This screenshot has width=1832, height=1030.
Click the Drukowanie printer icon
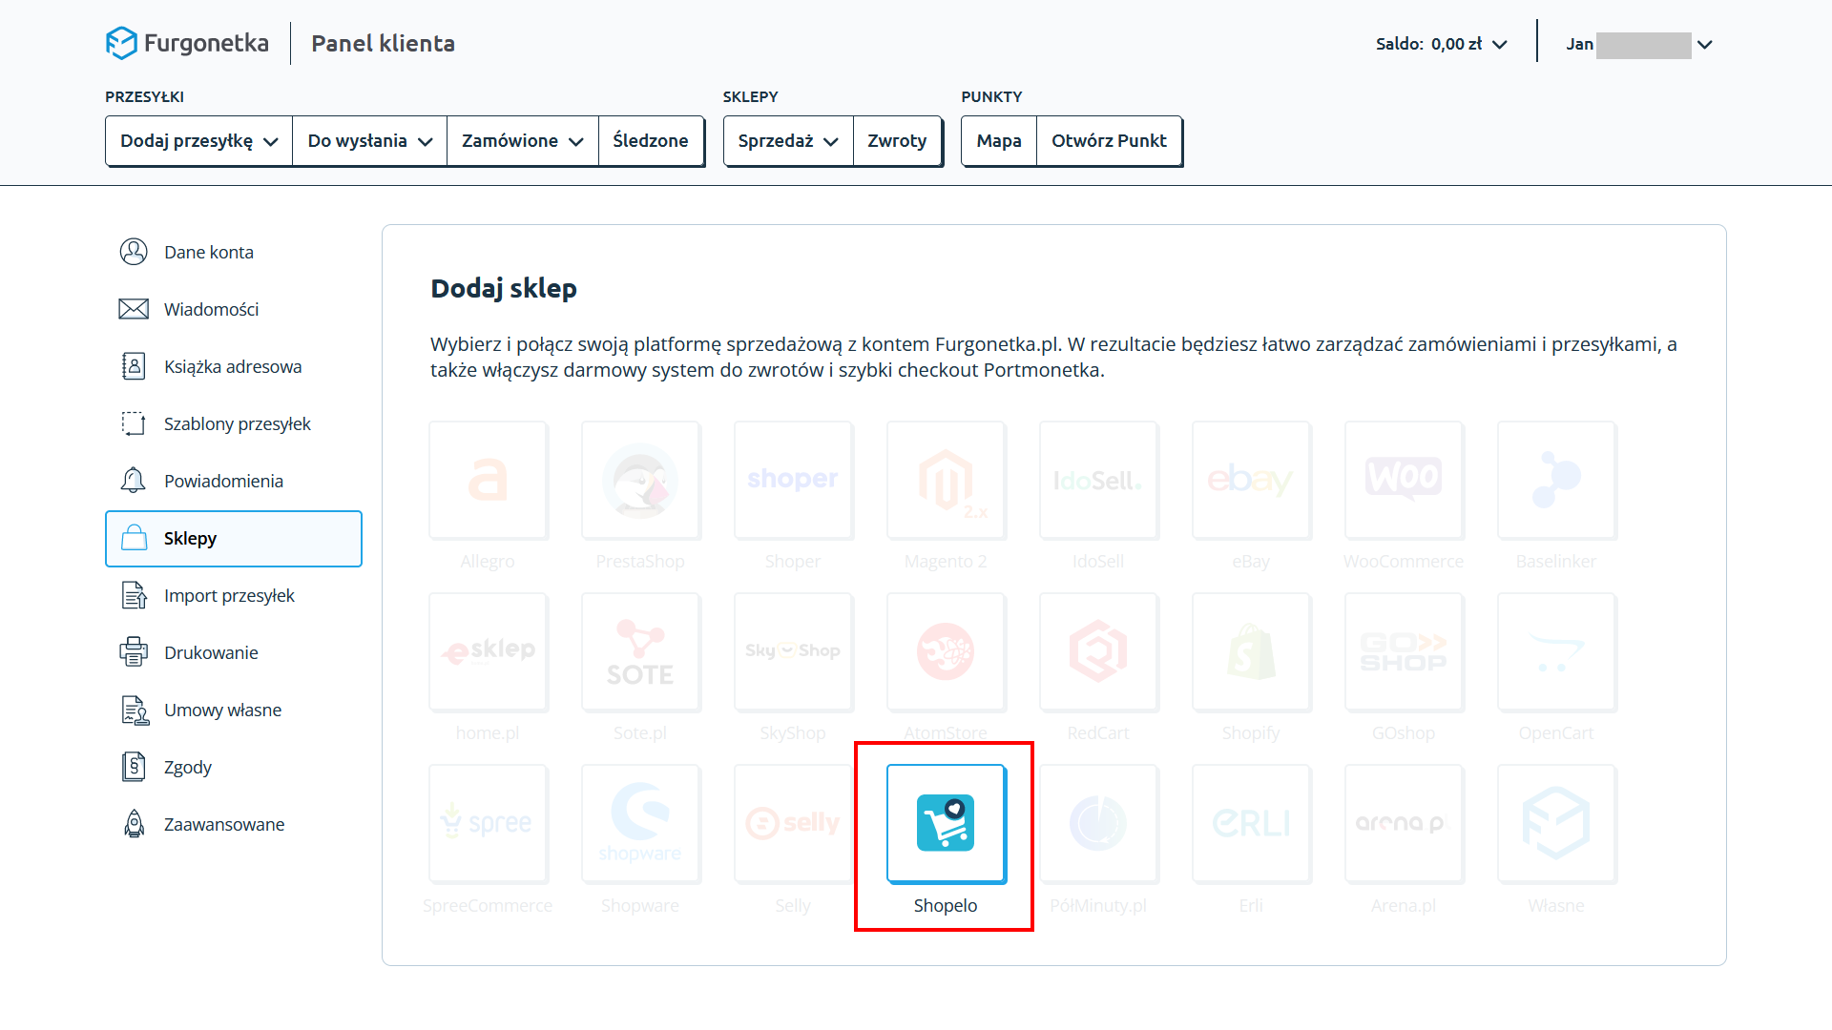pos(134,652)
